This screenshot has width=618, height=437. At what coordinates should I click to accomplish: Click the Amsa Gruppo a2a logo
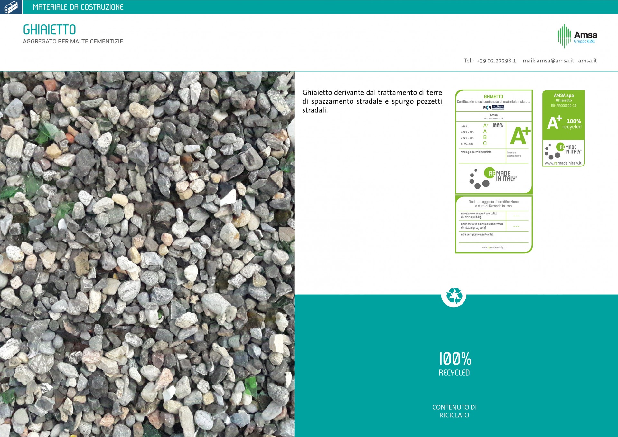point(577,36)
